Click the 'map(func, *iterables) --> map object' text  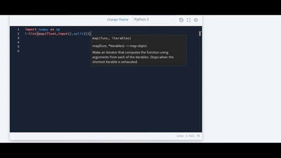point(119,46)
